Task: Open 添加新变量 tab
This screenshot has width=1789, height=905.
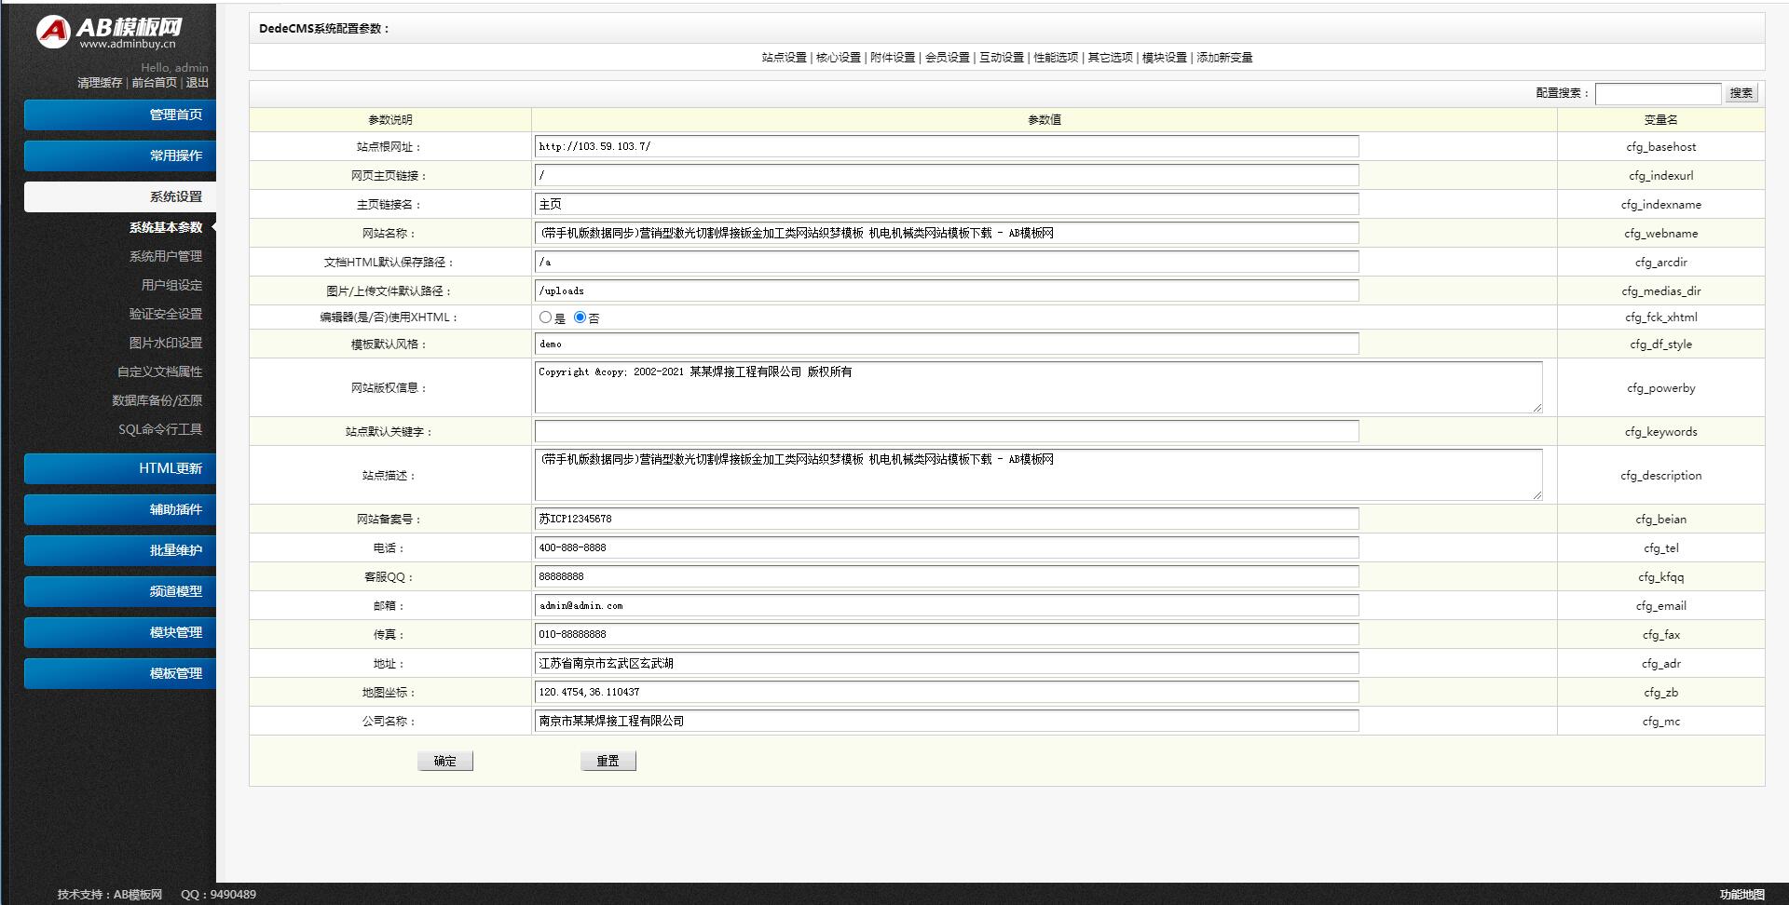Action: click(1224, 58)
